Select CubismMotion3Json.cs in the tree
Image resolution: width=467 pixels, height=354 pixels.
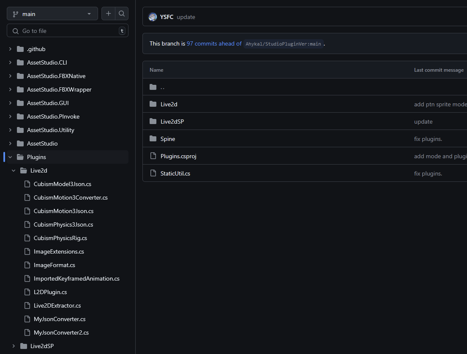pyautogui.click(x=63, y=211)
